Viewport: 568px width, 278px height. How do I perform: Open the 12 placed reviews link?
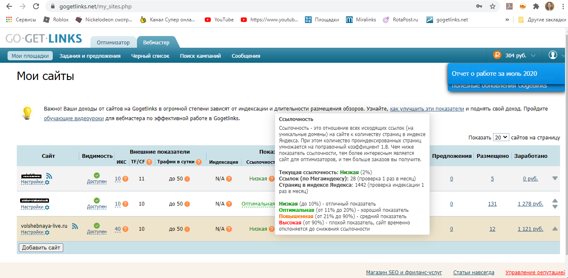tap(492, 229)
